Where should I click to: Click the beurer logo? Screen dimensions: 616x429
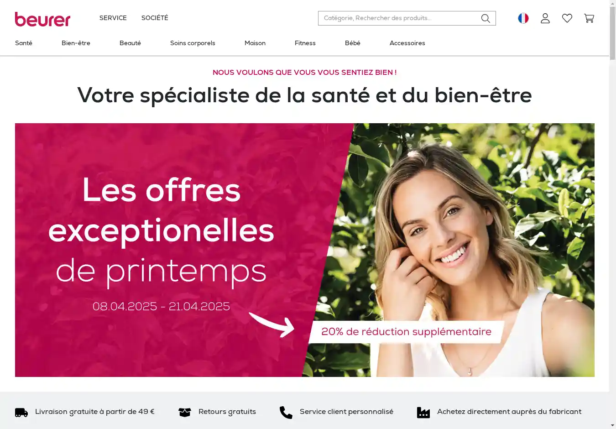(42, 19)
